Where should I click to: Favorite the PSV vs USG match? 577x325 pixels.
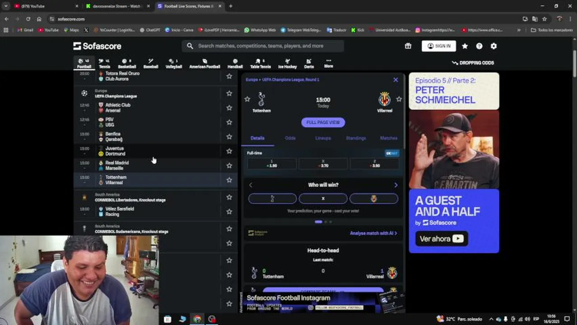click(x=229, y=122)
